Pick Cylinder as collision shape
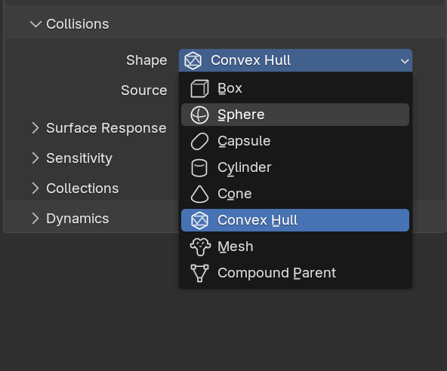 click(295, 167)
